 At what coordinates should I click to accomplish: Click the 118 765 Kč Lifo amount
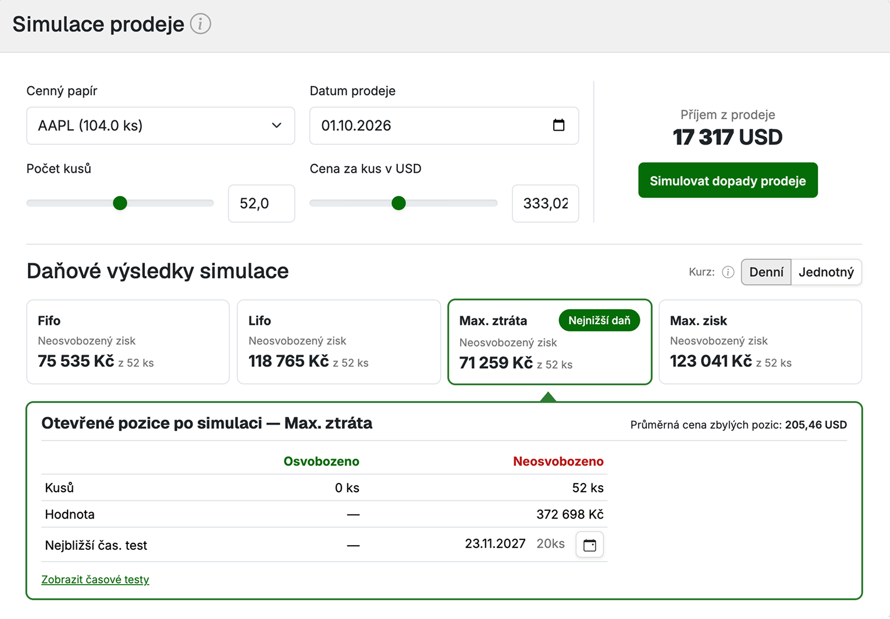click(x=289, y=361)
